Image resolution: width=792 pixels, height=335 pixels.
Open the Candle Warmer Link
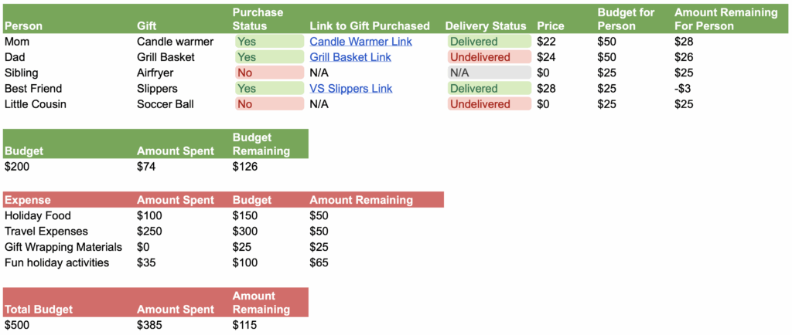[x=360, y=41]
